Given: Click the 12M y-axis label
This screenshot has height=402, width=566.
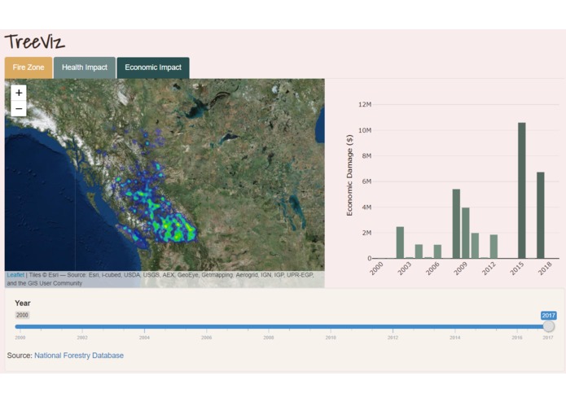Looking at the screenshot, I should pyautogui.click(x=365, y=104).
